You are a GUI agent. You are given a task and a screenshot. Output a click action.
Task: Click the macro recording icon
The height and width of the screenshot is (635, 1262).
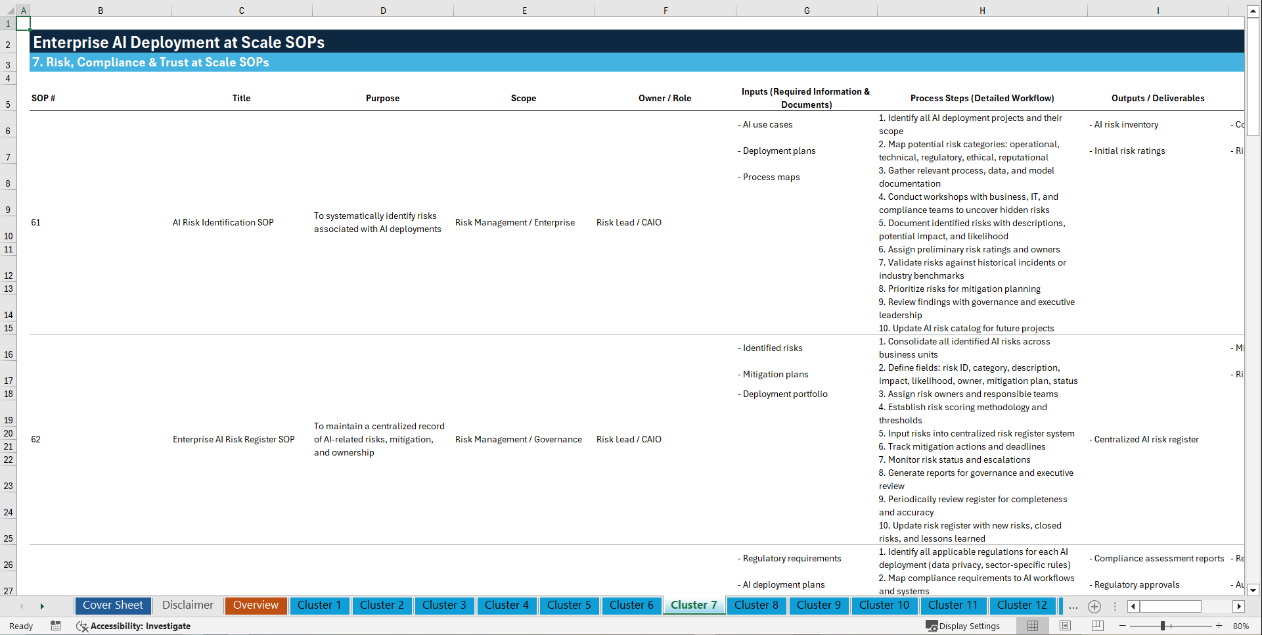(56, 626)
